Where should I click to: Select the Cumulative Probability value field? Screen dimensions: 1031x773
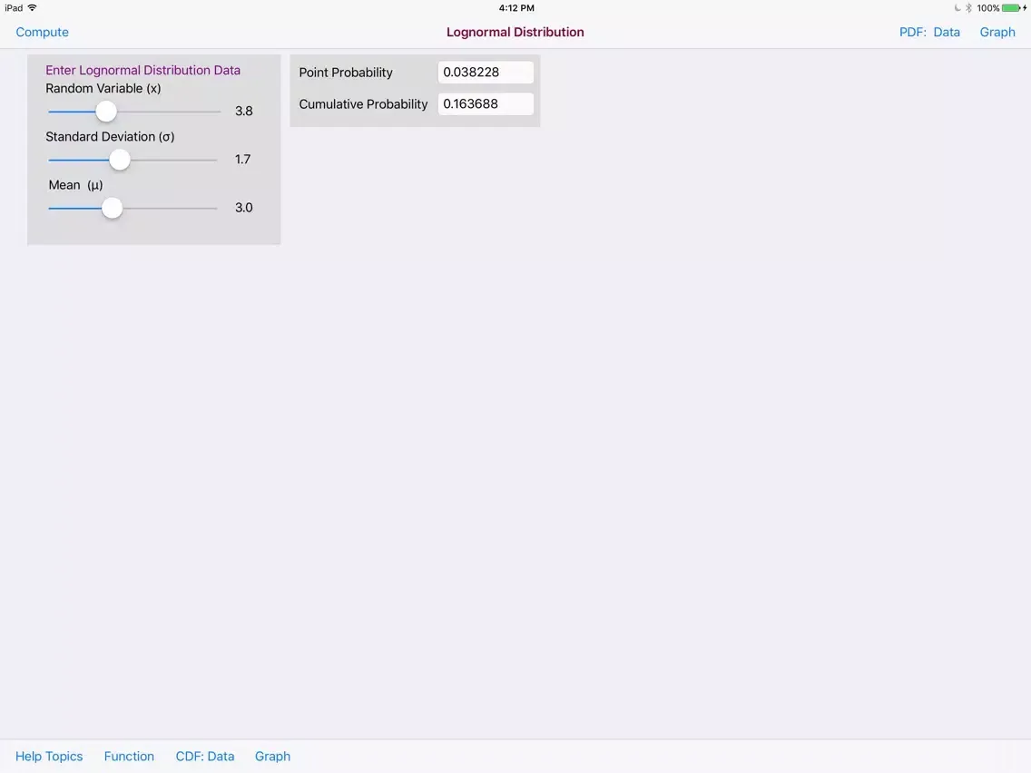coord(486,103)
